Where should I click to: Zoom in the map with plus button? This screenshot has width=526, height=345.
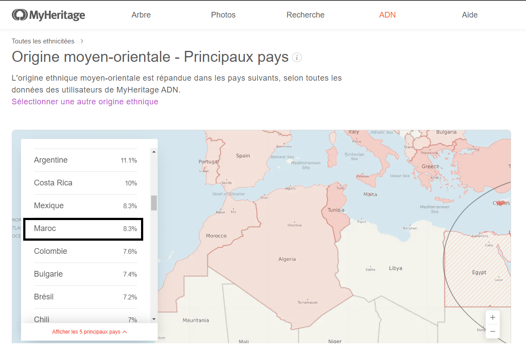click(x=493, y=317)
